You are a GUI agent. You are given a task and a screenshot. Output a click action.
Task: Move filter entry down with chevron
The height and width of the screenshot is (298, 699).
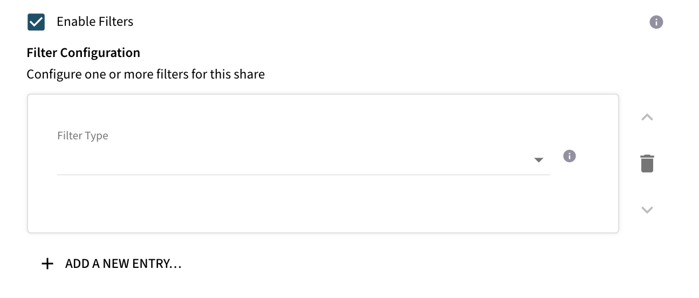(x=647, y=210)
